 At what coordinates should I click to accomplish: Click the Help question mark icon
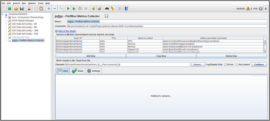(126, 8)
